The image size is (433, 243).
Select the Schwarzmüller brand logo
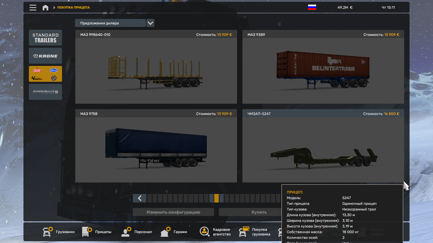pyautogui.click(x=45, y=92)
